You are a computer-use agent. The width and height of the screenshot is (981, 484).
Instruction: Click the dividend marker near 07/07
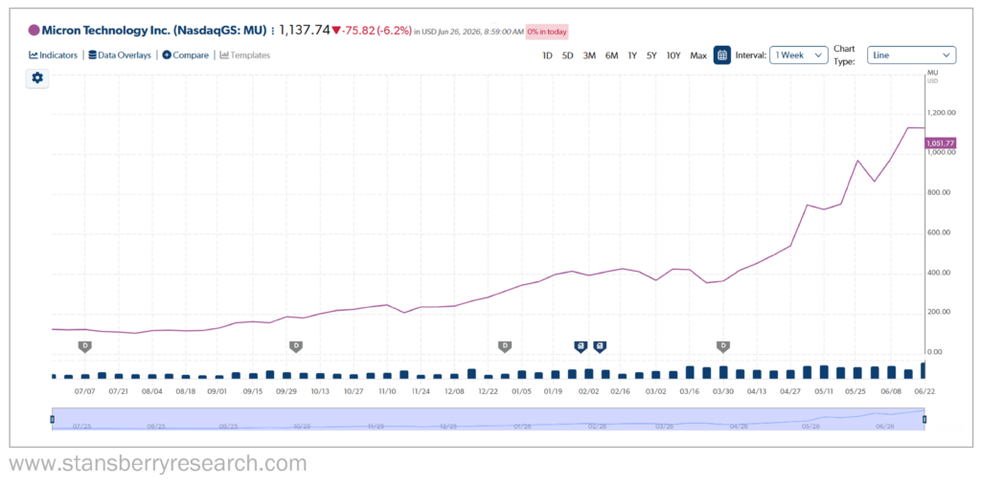point(85,346)
